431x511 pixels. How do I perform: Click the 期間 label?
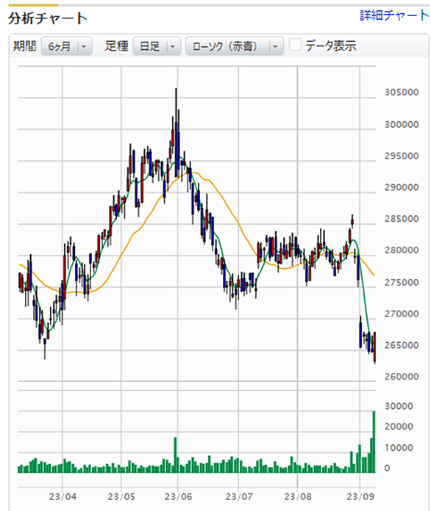[24, 46]
